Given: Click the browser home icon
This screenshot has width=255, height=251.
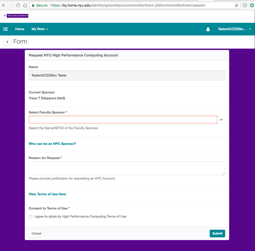Looking at the screenshot, I should 25,5.
